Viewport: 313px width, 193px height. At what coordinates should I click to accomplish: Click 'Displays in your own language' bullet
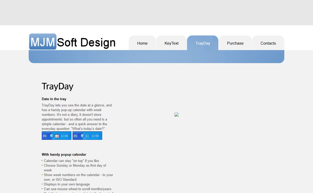67,184
